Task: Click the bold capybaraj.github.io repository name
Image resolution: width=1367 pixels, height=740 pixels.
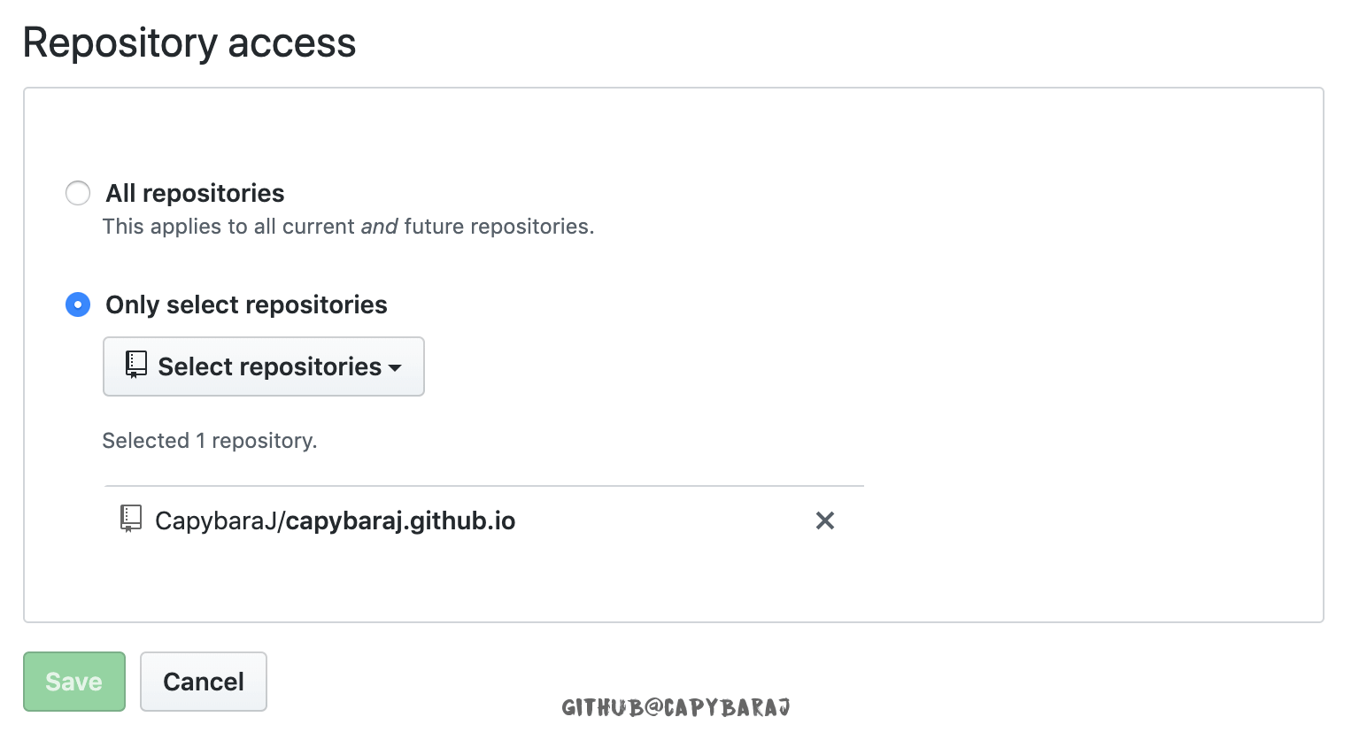Action: click(x=400, y=520)
